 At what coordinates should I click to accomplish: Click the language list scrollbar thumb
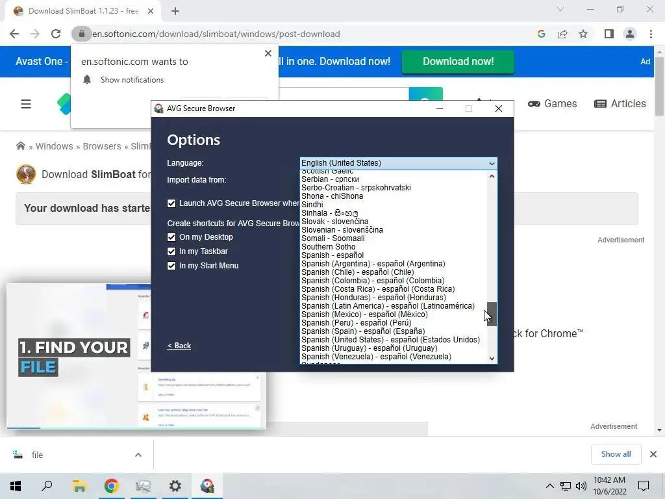[x=492, y=314]
